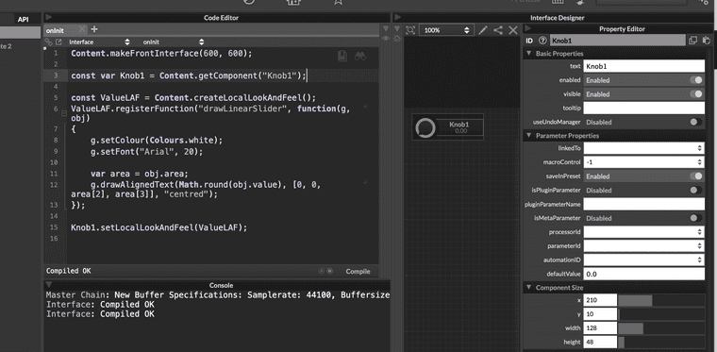Toggle the visible property switch
The height and width of the screenshot is (352, 717).
[696, 94]
